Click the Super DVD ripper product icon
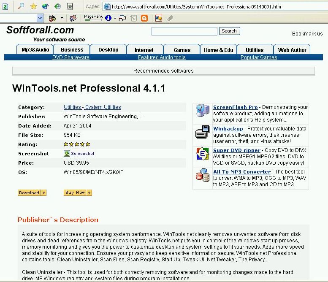Screen dimensions: 328x282 (x=203, y=154)
